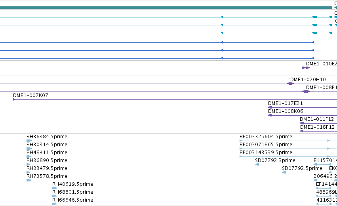The image size is (337, 206).
Task: Click the 206496 feature label
Action: 323,176
